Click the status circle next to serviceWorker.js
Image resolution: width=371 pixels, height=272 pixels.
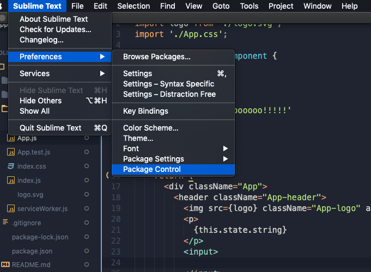point(87,208)
